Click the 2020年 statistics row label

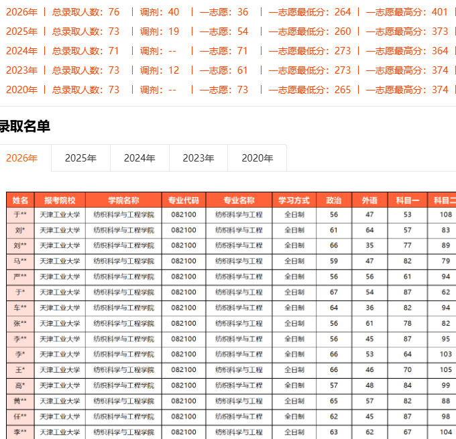[x=22, y=90]
